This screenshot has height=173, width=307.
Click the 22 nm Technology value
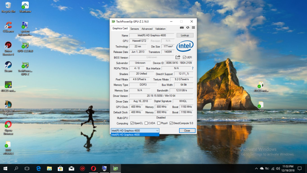pos(138,46)
